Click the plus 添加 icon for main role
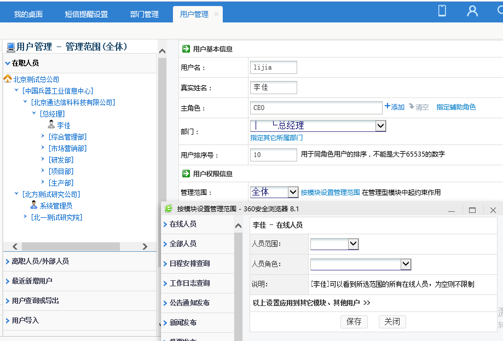Viewport: 503px width, 341px height. tap(388, 107)
